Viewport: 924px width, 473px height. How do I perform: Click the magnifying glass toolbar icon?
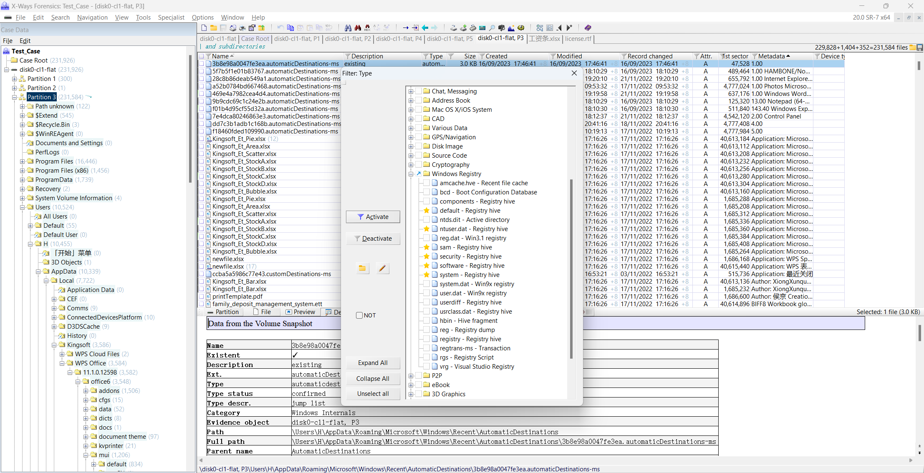(492, 28)
